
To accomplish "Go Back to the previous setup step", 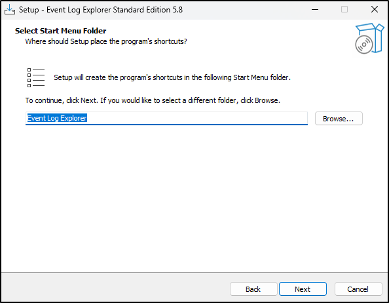I will tap(253, 289).
